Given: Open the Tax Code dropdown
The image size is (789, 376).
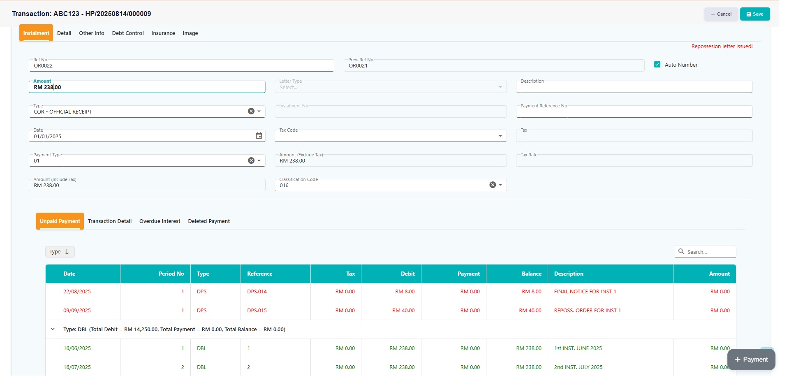Looking at the screenshot, I should (x=500, y=136).
